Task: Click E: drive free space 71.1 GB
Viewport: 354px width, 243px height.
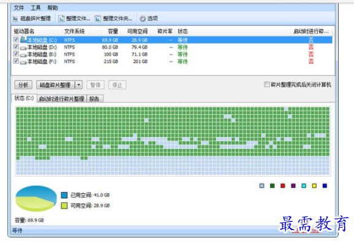Action: (139, 54)
